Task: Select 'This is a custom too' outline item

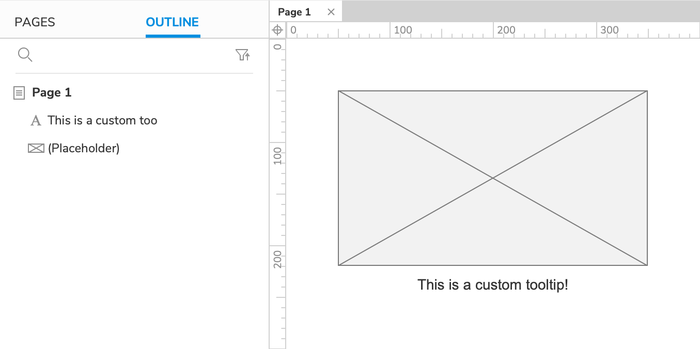Action: click(102, 121)
